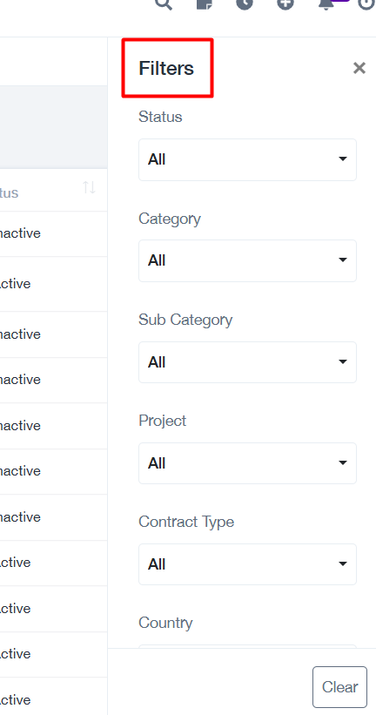Open the Category filter dropdown
Viewport: 376px width, 715px height.
[247, 260]
